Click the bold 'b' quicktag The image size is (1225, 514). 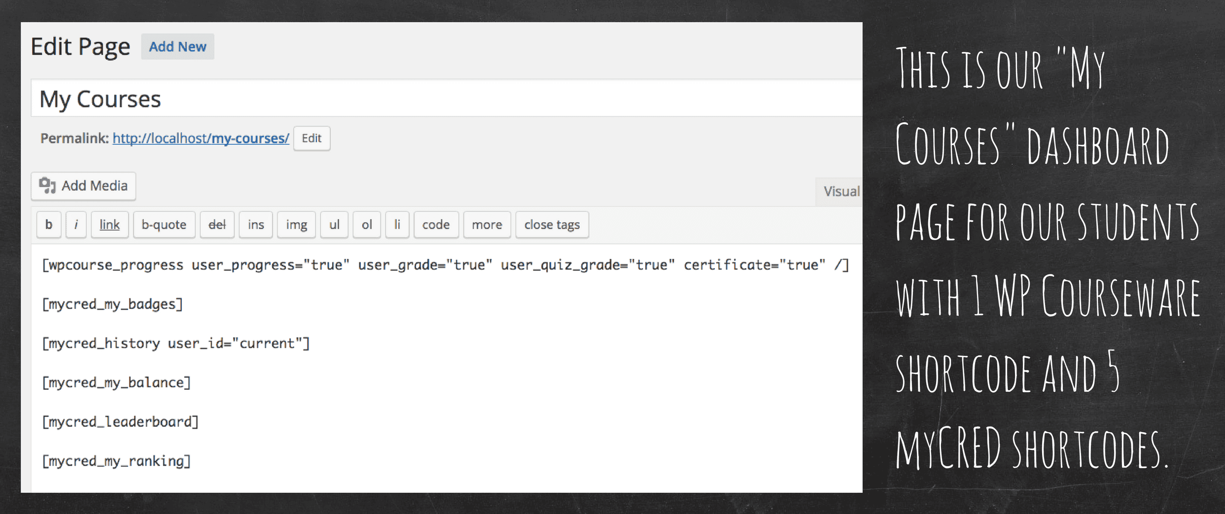click(49, 225)
